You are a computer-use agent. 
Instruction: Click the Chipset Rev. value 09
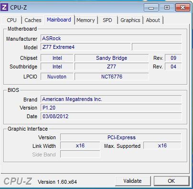point(173,58)
